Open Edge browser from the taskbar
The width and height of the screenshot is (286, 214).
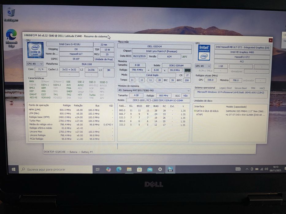click(x=119, y=169)
